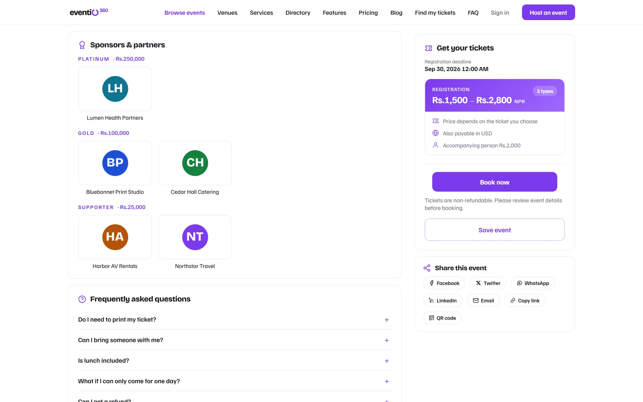Visit the Blog
The height and width of the screenshot is (402, 643).
pyautogui.click(x=396, y=13)
